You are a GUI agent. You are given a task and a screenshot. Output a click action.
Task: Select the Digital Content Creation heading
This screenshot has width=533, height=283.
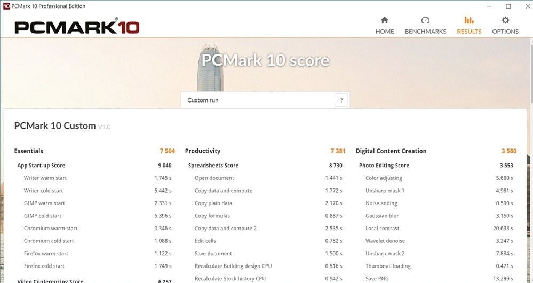[x=391, y=151]
